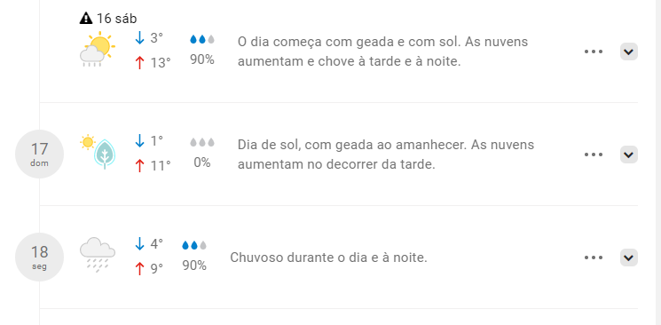The height and width of the screenshot is (325, 661).
Task: Click the red up arrow next to 13° maximum
Action: coord(139,63)
